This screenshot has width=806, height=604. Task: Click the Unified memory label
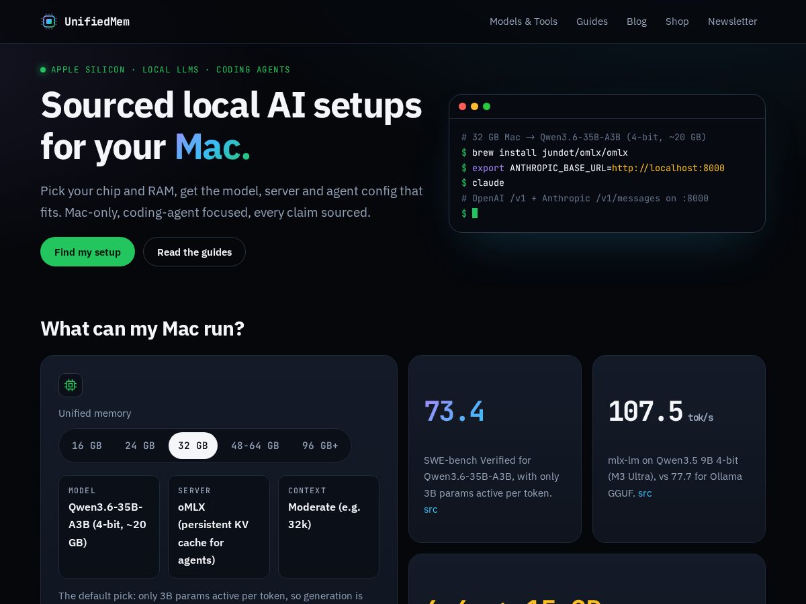click(x=95, y=413)
